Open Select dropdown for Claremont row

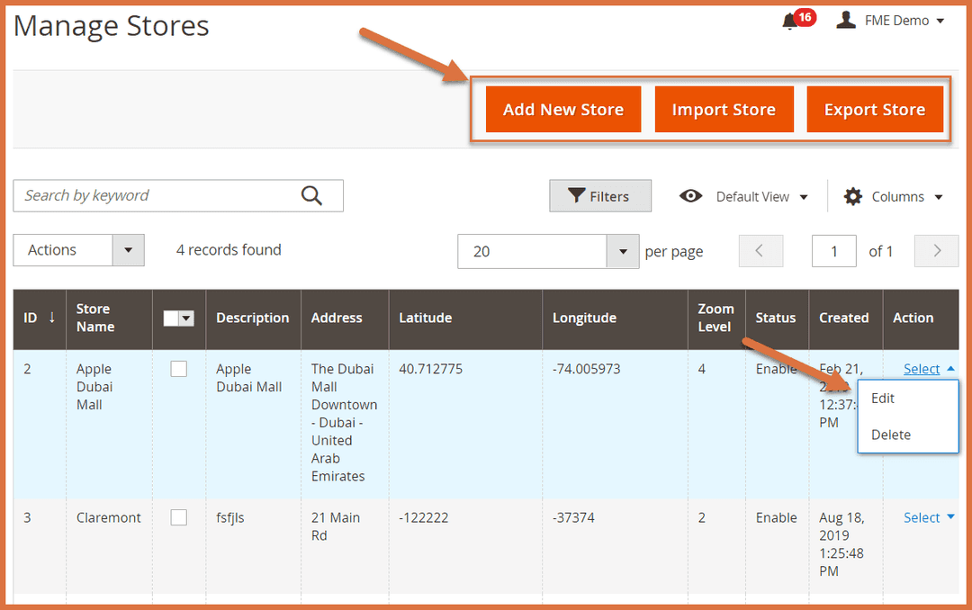(x=927, y=517)
